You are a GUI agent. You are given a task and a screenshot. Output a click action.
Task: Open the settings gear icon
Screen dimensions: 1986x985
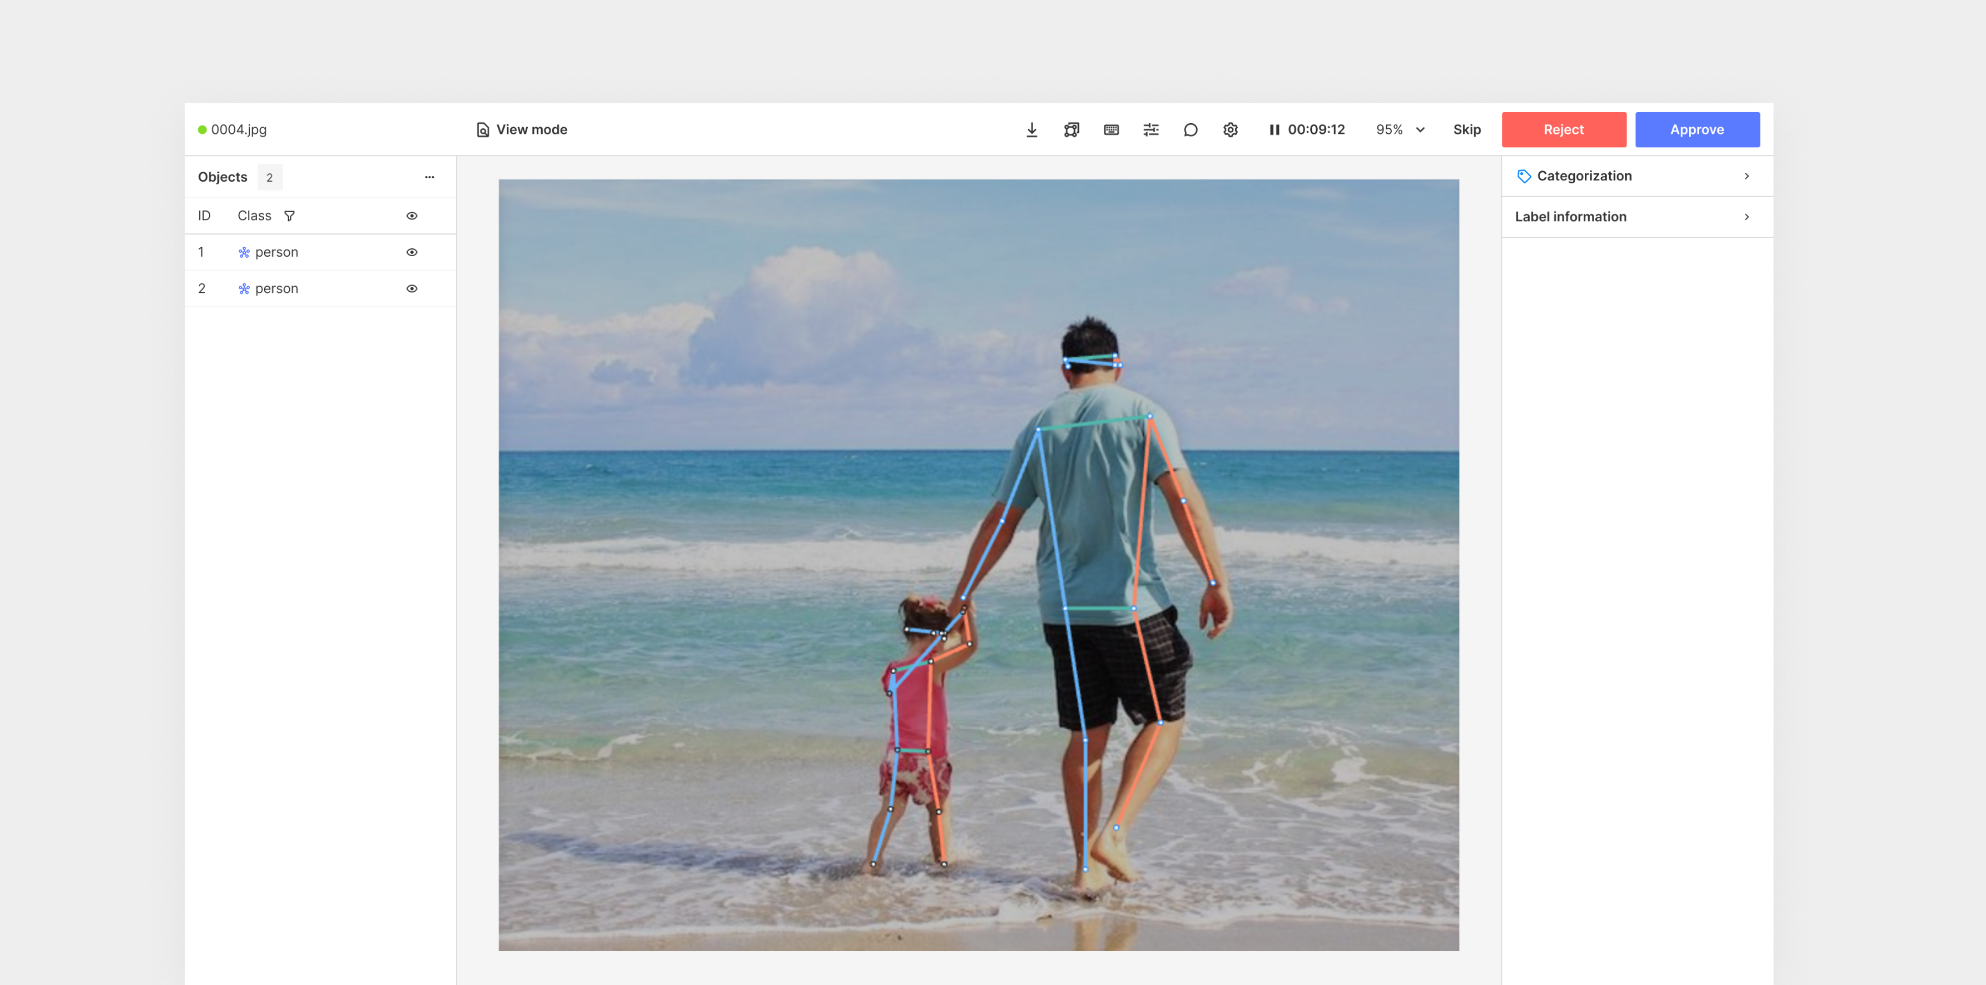(x=1230, y=130)
